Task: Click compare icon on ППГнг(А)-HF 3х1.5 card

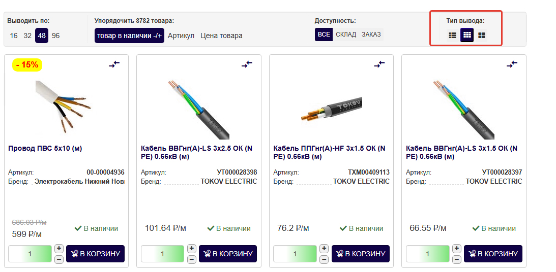Action: click(x=379, y=64)
